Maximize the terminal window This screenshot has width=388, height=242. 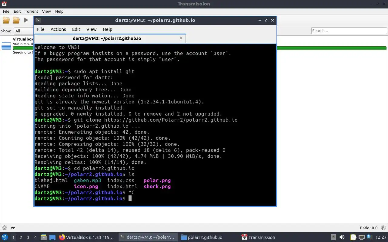tap(266, 20)
